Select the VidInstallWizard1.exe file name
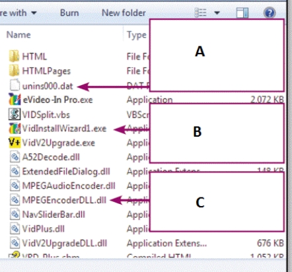 [64, 129]
